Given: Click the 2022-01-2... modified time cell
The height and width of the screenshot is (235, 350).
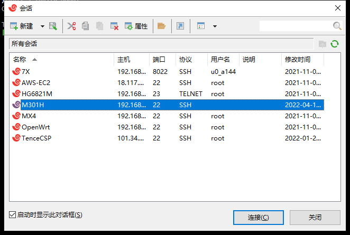Looking at the screenshot, I should click(302, 138).
